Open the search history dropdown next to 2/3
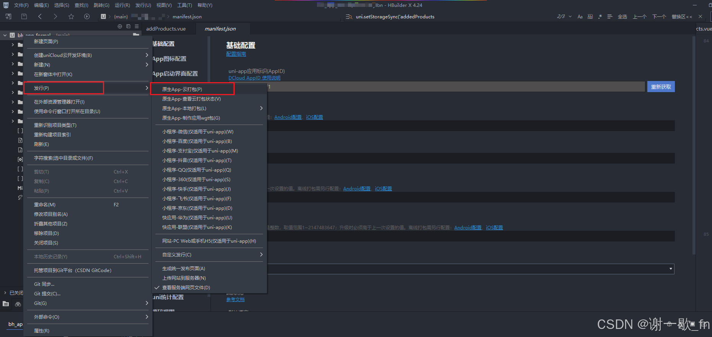712x337 pixels. (x=570, y=16)
